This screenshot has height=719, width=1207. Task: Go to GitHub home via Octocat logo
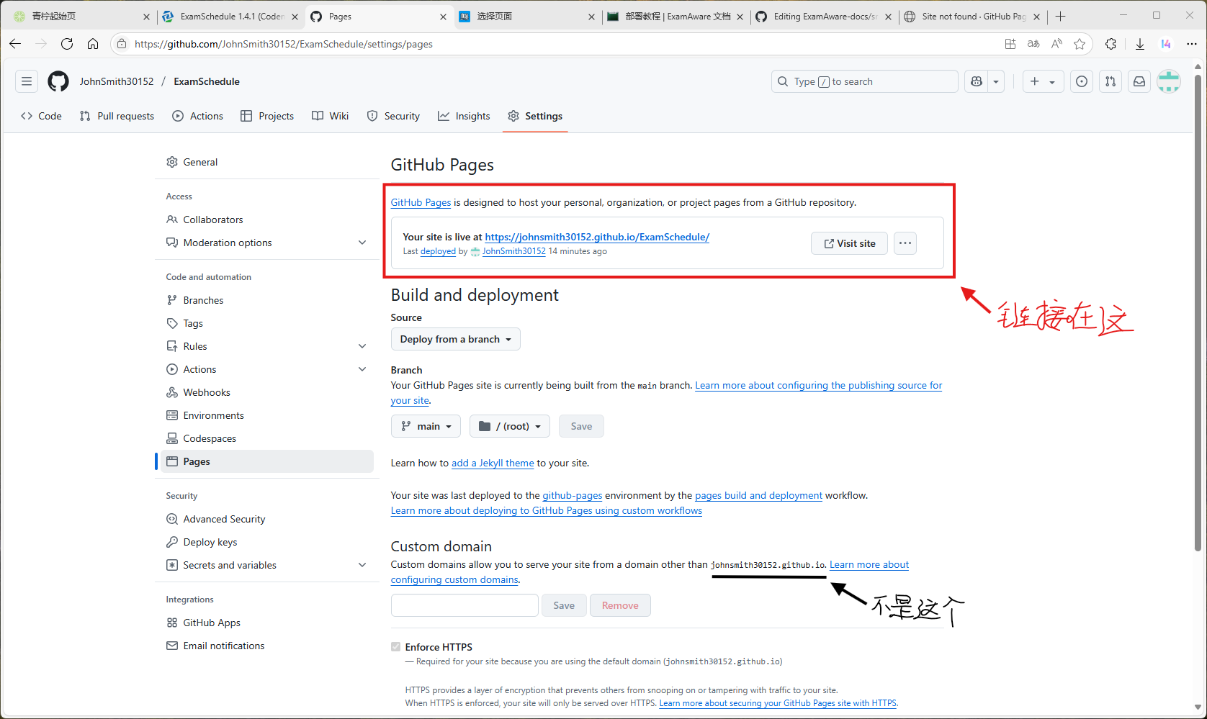point(58,81)
